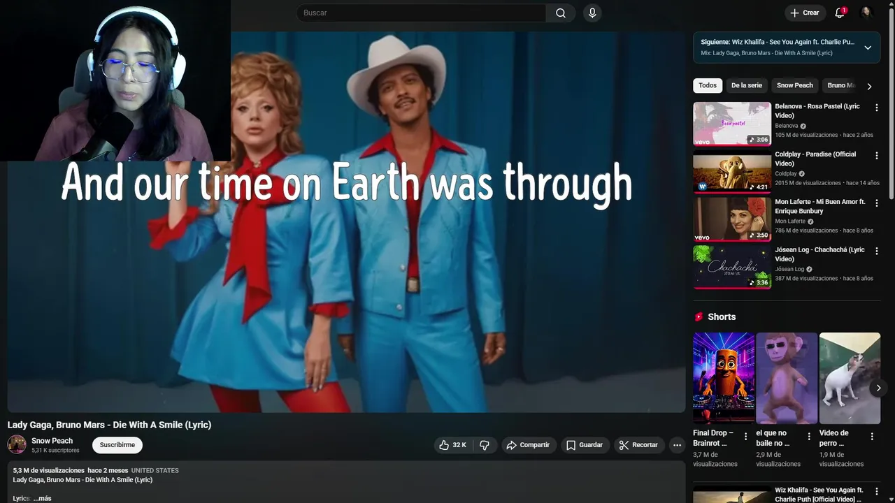Open the notifications bell
Viewport: 895px width, 503px height.
click(x=840, y=13)
